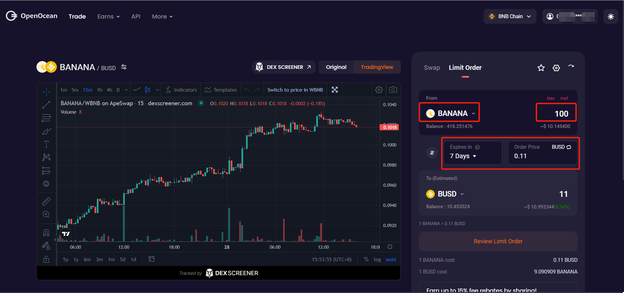
Task: Open the BNB Chain network dropdown
Action: (x=510, y=17)
